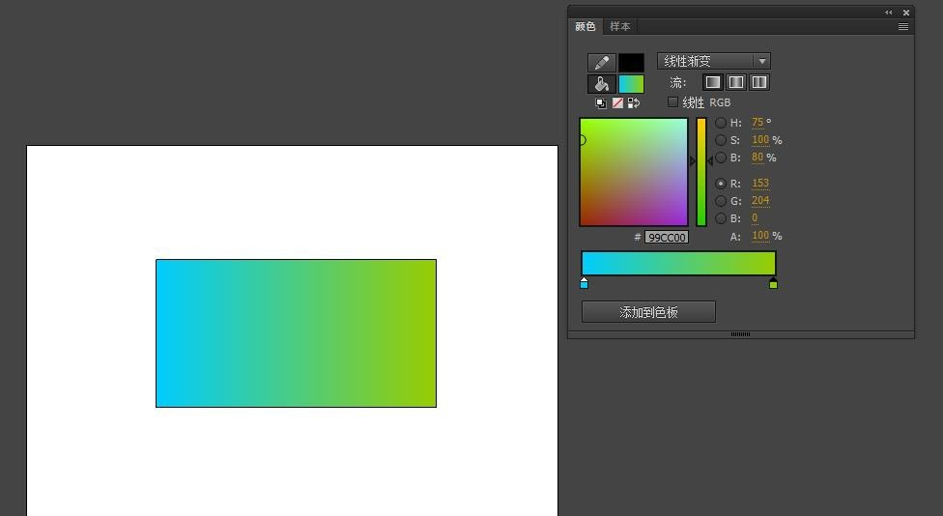The height and width of the screenshot is (516, 943).
Task: Click the red value 153
Action: 760,183
